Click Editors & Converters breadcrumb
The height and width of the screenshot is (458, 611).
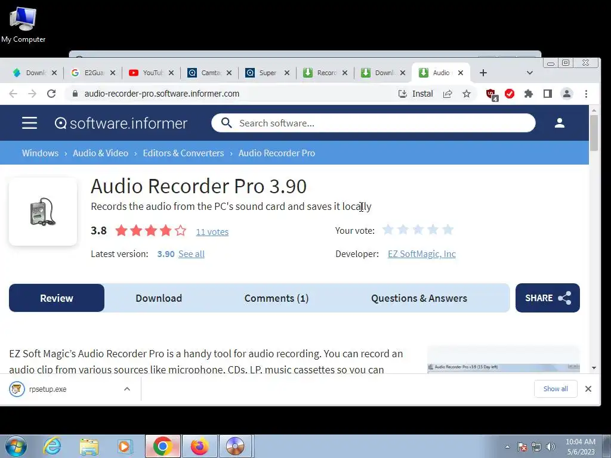point(183,153)
